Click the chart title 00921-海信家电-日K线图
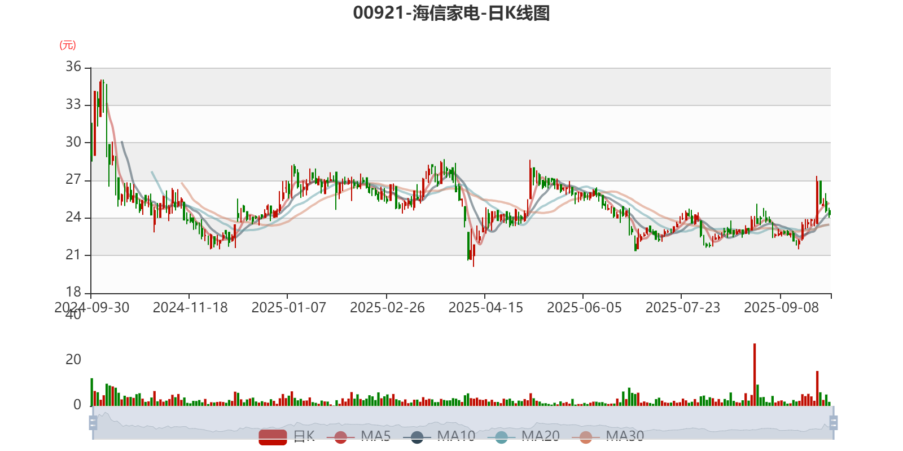 click(451, 13)
